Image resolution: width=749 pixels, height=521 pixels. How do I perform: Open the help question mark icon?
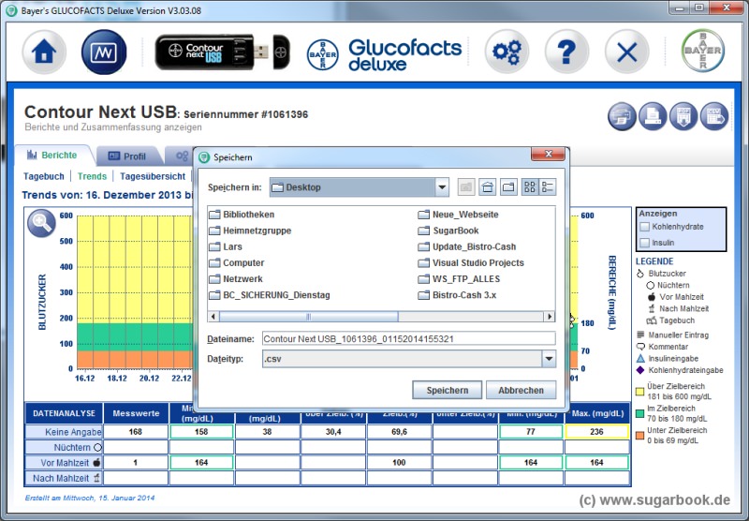pos(566,52)
